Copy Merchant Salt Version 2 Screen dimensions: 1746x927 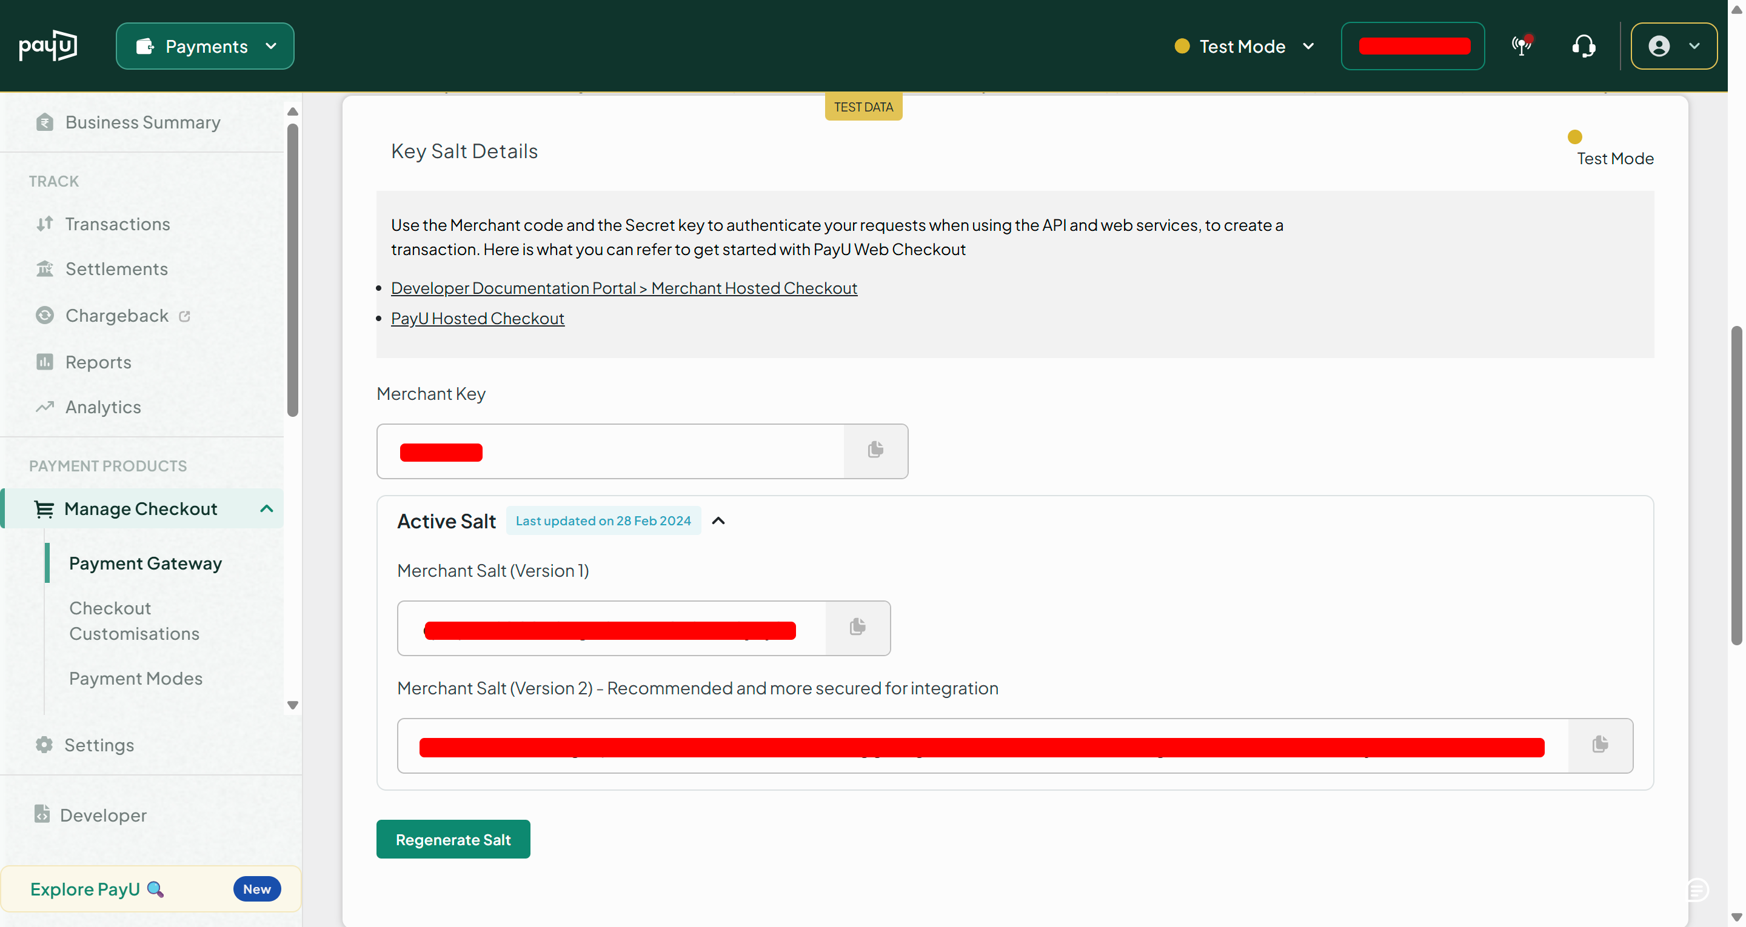pyautogui.click(x=1600, y=745)
